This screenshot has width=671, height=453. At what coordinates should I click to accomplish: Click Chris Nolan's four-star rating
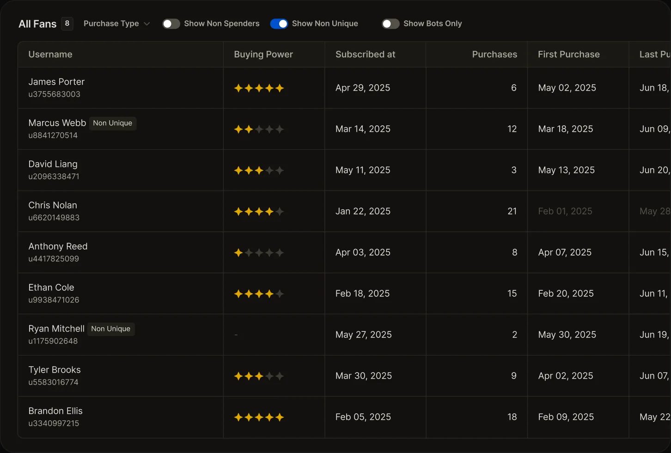(x=259, y=211)
